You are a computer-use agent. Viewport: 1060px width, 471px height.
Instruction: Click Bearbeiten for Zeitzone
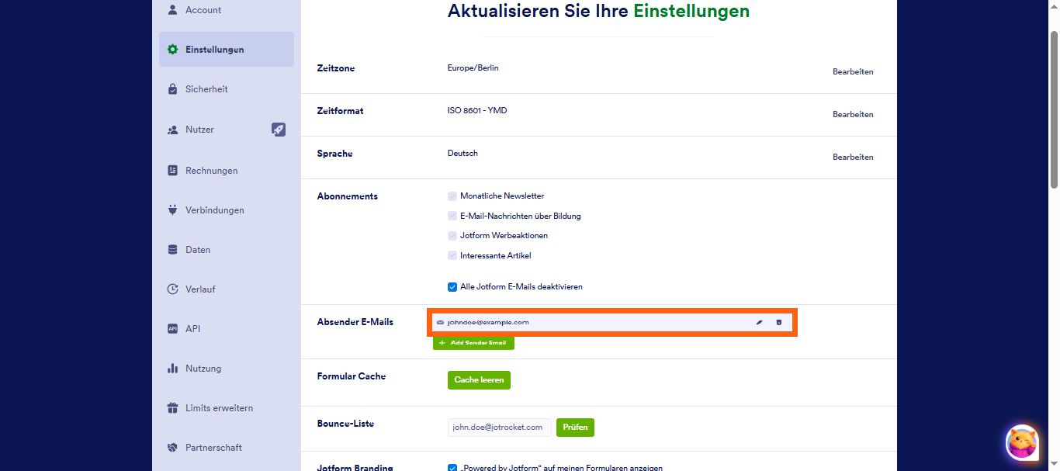point(853,71)
